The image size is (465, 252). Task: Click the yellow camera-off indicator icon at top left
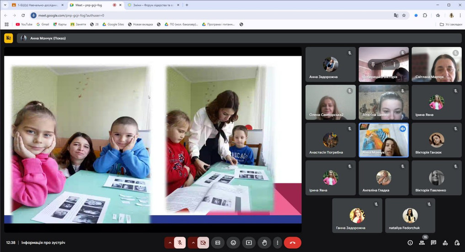pyautogui.click(x=9, y=38)
